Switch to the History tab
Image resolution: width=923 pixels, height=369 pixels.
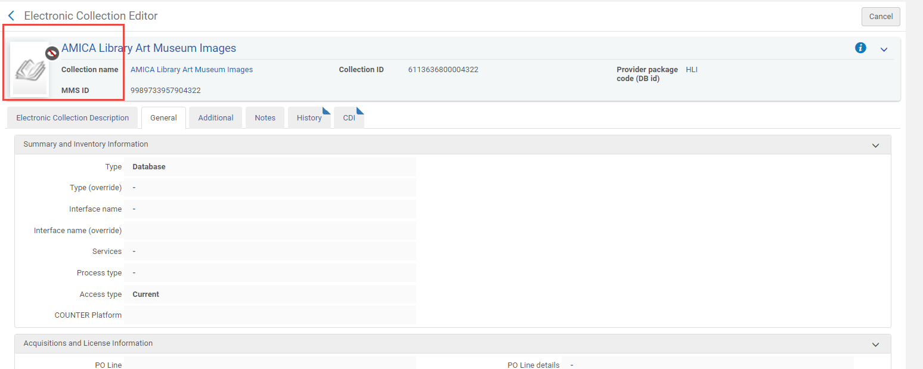coord(309,118)
